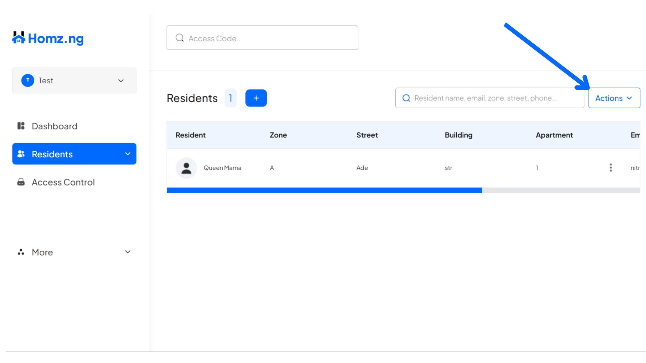This screenshot has width=646, height=363.
Task: Expand the Residents submenu chevron
Action: click(128, 154)
